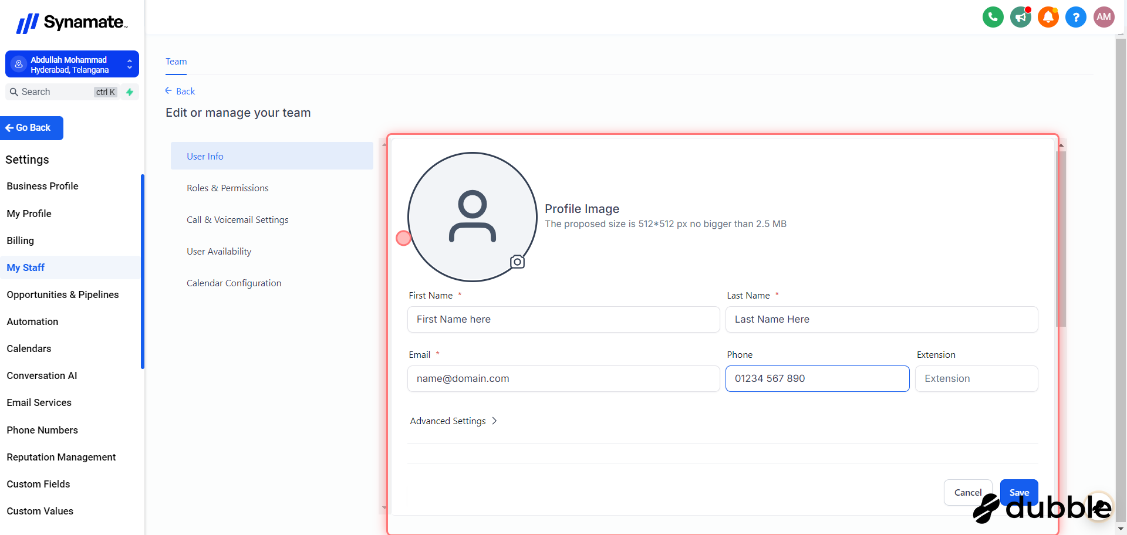The image size is (1127, 535).
Task: Click the Back arrow link
Action: pos(180,91)
